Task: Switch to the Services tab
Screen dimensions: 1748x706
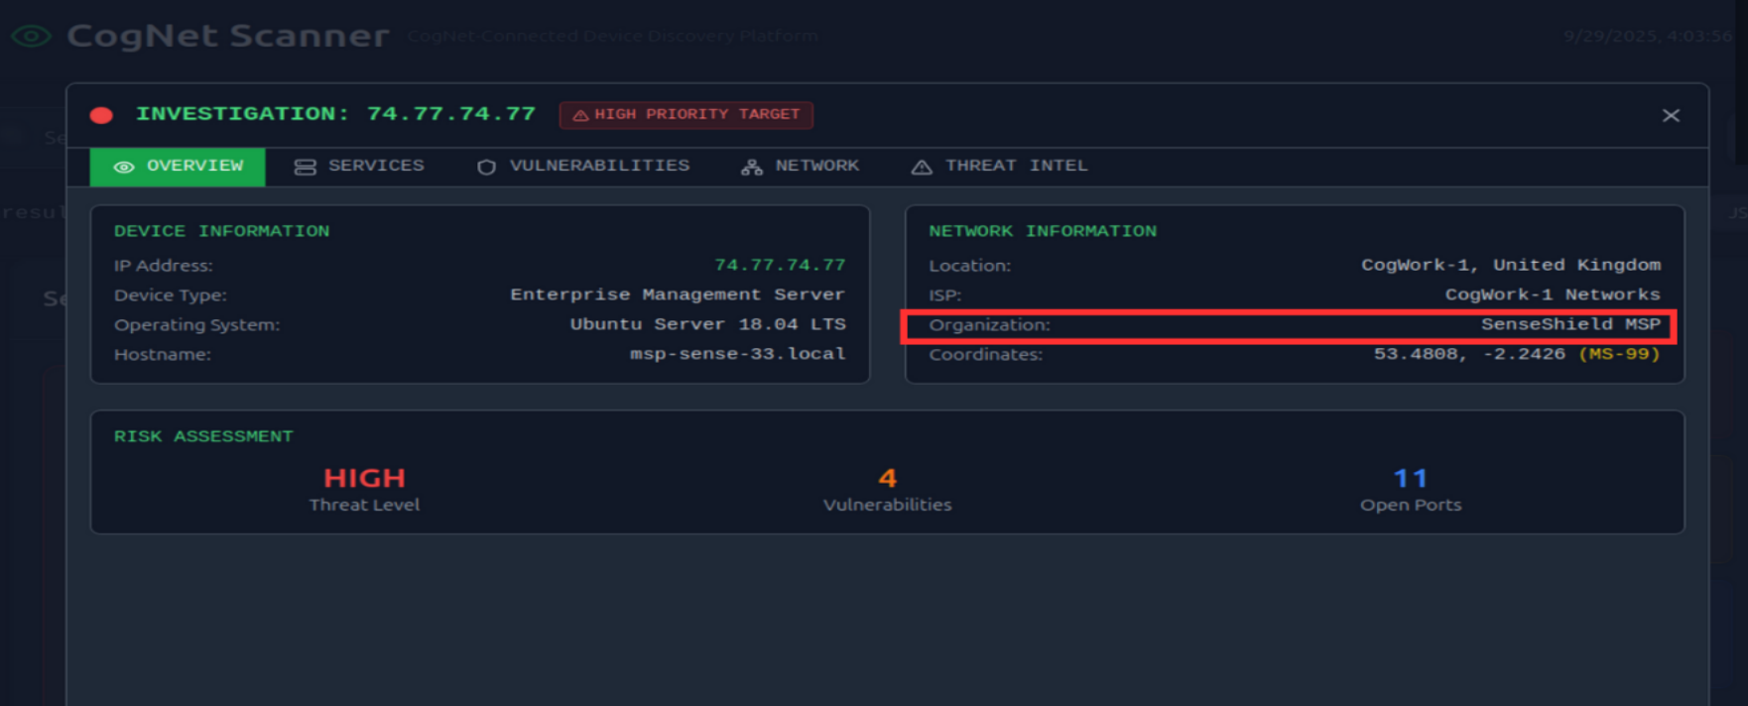Action: pos(359,166)
